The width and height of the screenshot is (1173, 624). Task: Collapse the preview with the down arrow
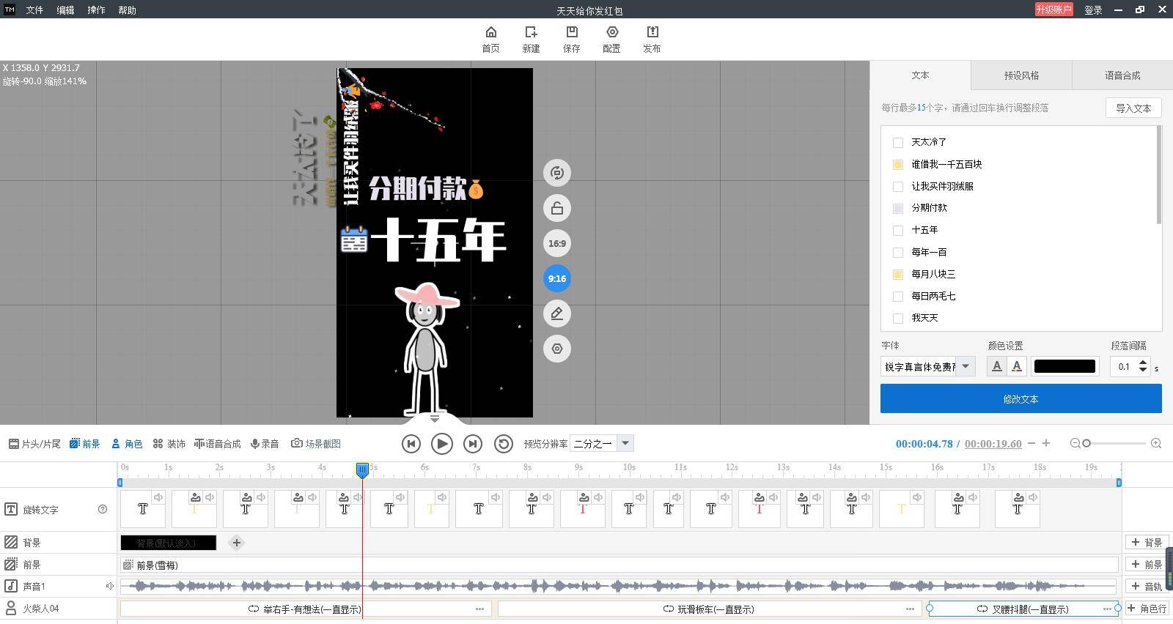(x=435, y=419)
